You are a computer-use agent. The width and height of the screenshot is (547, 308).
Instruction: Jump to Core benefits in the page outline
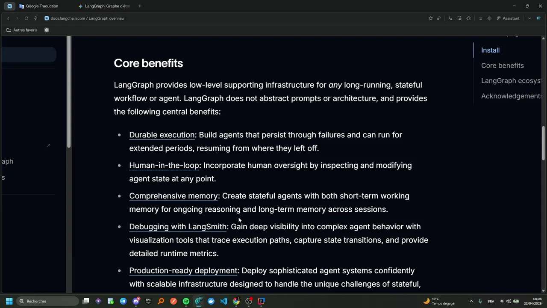[x=502, y=65]
